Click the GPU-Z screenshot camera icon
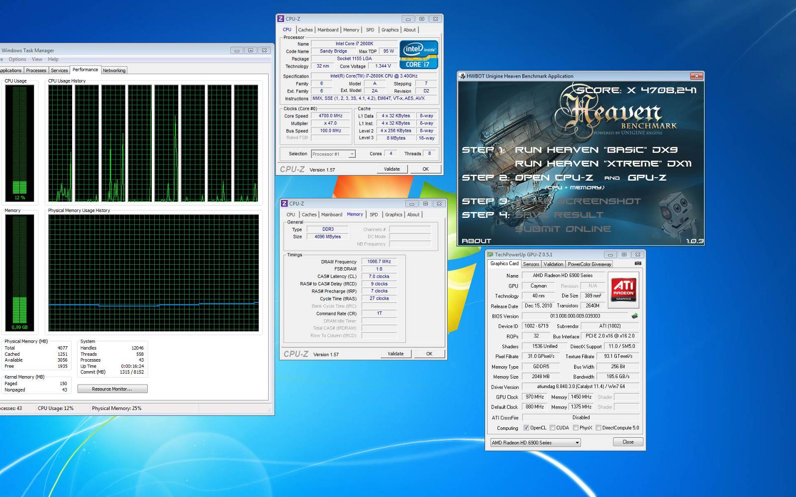 click(x=638, y=264)
